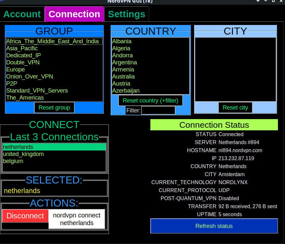Click the Post-Quantum VPN Disabled value
This screenshot has height=244, width=285.
[229, 198]
